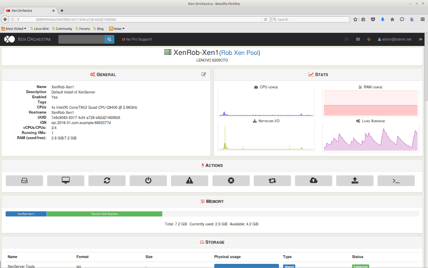Image resolution: width=428 pixels, height=268 pixels.
Task: Click the edit pencil icon in General panel
Action: (204, 74)
